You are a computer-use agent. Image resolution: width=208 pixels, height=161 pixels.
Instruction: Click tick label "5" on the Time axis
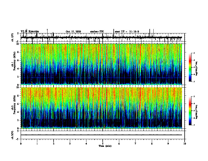coord(103,144)
